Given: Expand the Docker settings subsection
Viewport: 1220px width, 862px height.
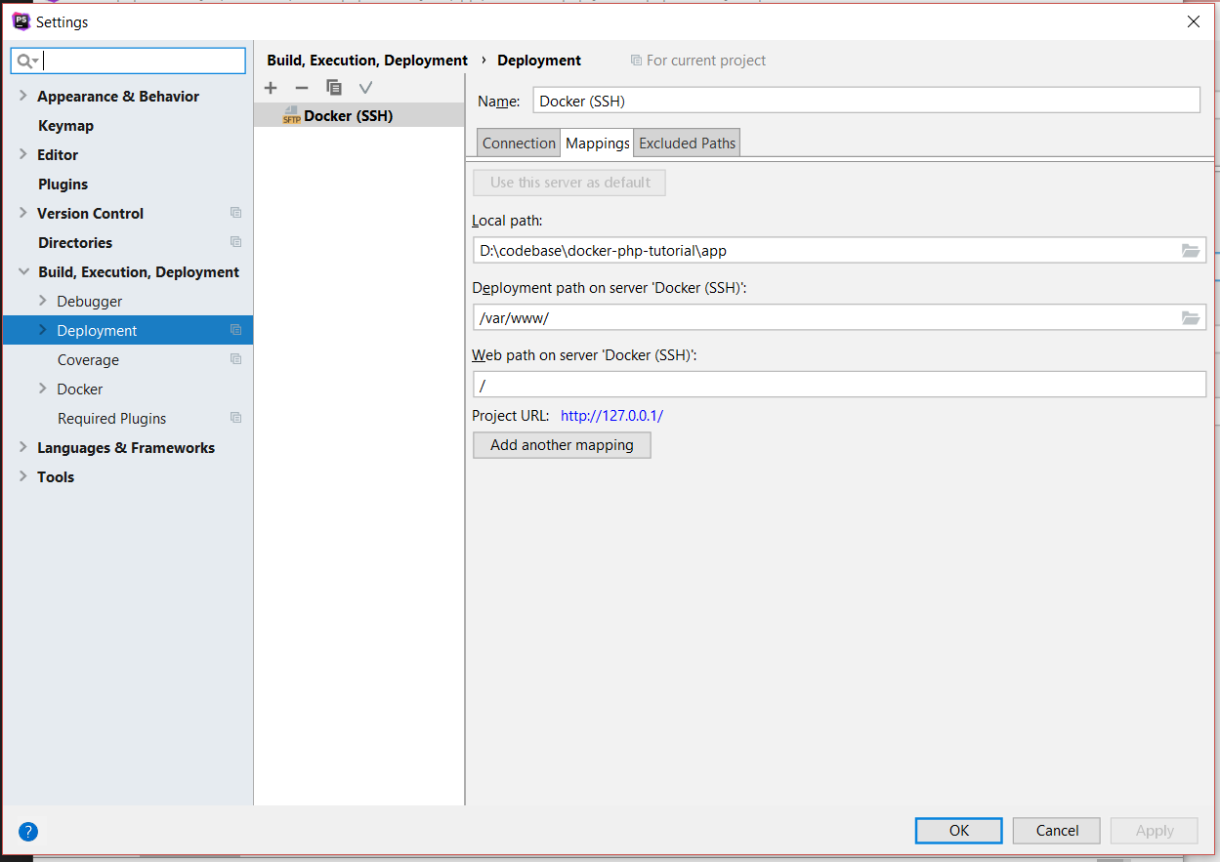Looking at the screenshot, I should click(42, 389).
